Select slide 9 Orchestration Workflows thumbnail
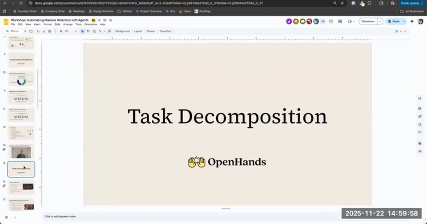This screenshot has height=224, width=427. (x=21, y=60)
